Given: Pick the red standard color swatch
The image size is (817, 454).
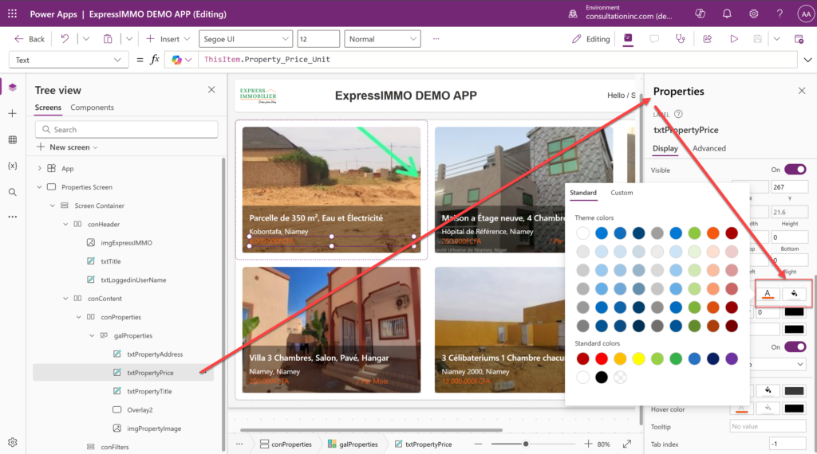Looking at the screenshot, I should [602, 358].
